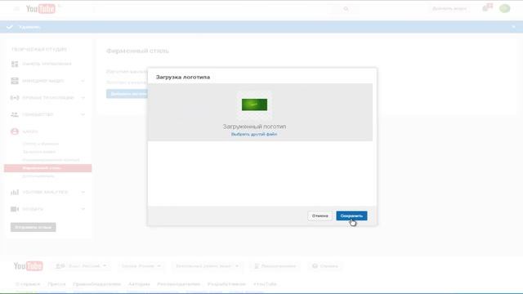Open the Рекомендованный контент submenu item
The image size is (523, 294).
pyautogui.click(x=51, y=160)
